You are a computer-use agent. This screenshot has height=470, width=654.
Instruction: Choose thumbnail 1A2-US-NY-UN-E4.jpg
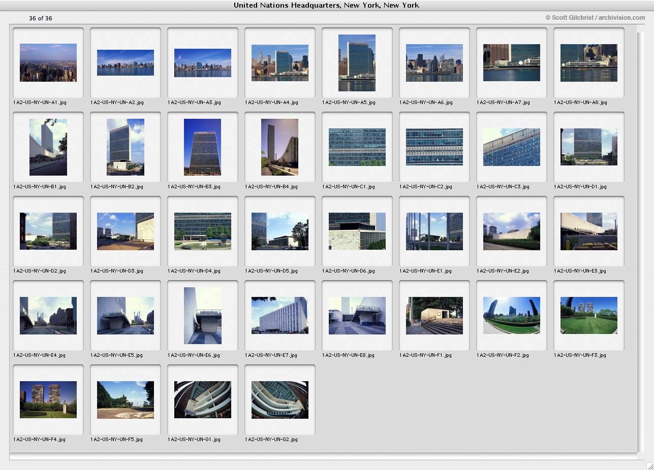(x=48, y=316)
